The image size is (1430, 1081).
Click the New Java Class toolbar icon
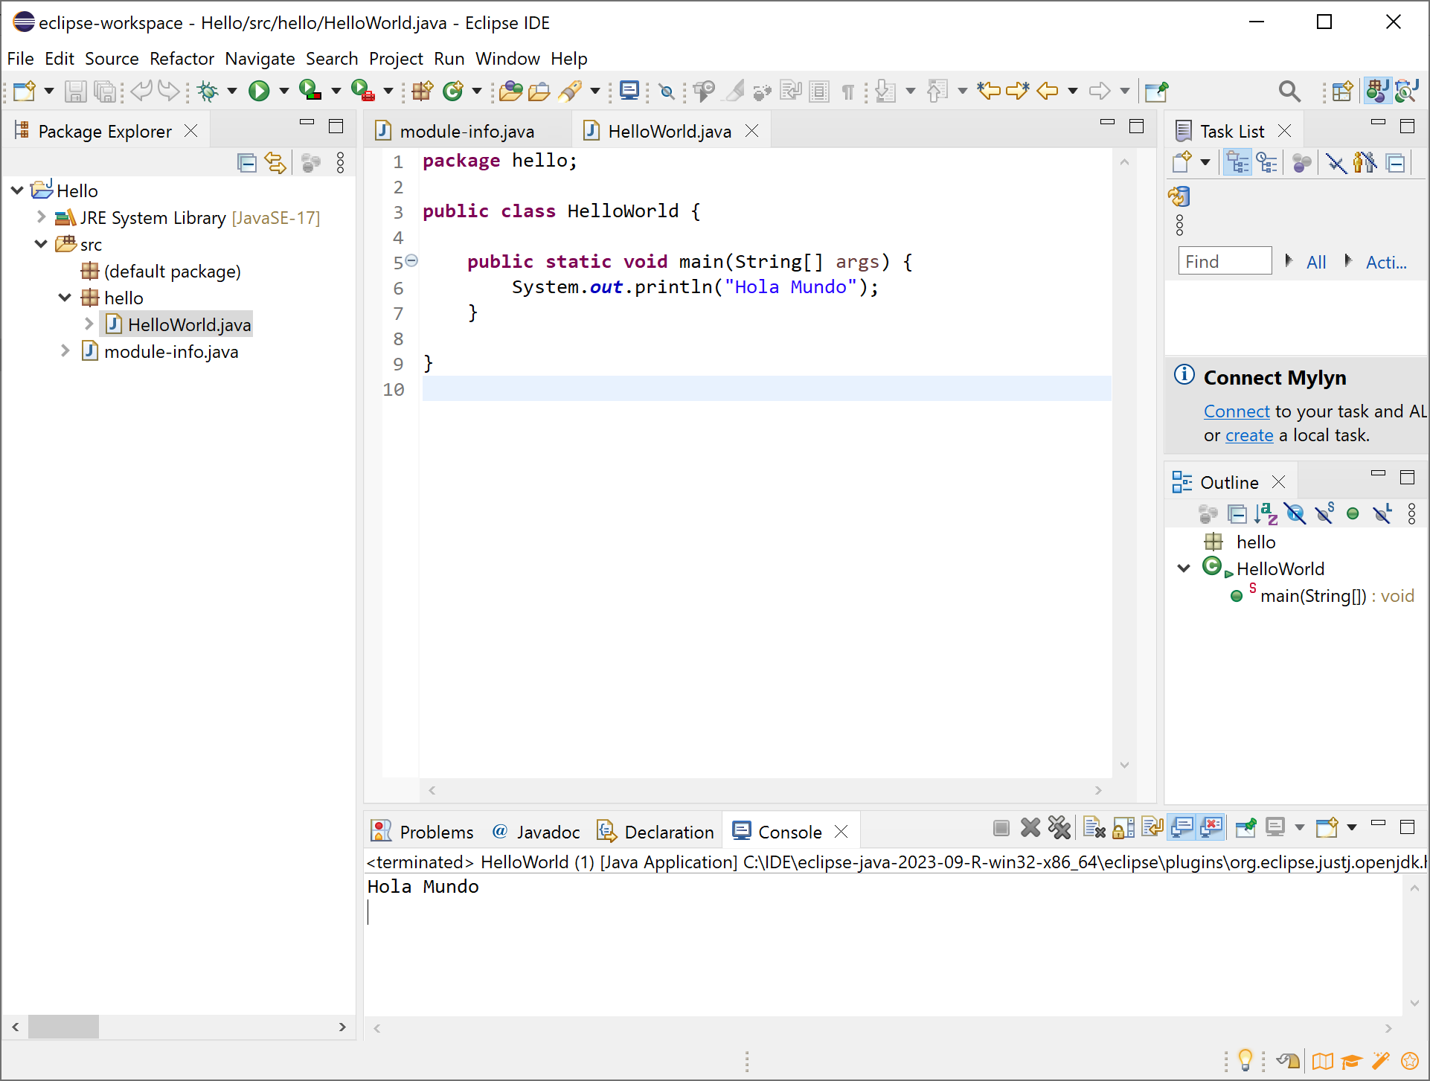(x=452, y=91)
